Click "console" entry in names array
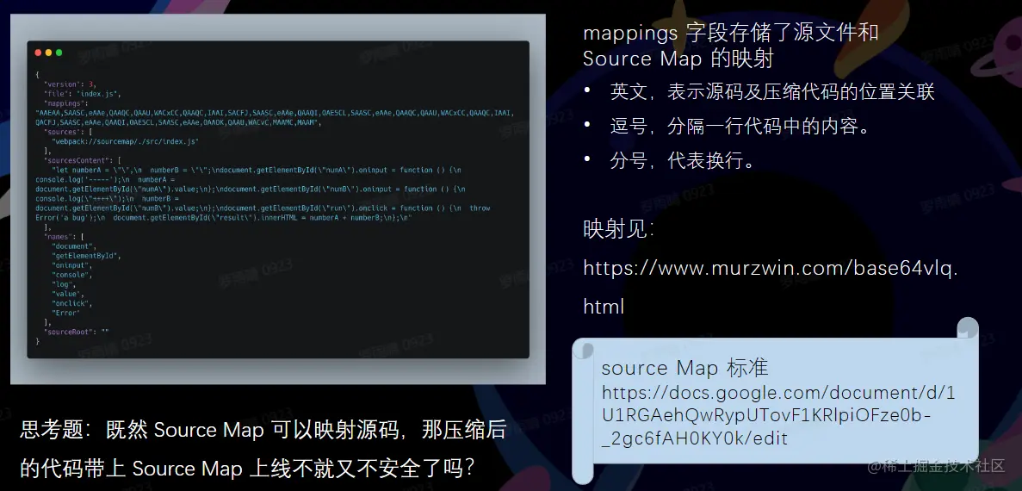 [71, 275]
